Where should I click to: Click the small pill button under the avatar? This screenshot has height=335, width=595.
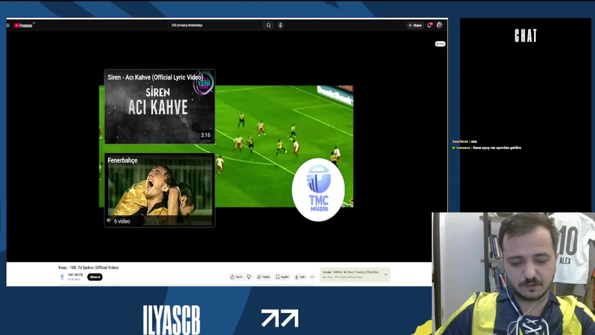tap(440, 44)
